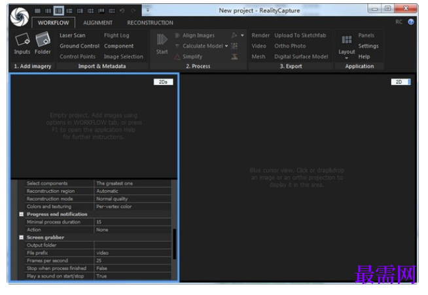The width and height of the screenshot is (428, 295).
Task: Change Reconstruction region value Automatic
Action: [133, 191]
